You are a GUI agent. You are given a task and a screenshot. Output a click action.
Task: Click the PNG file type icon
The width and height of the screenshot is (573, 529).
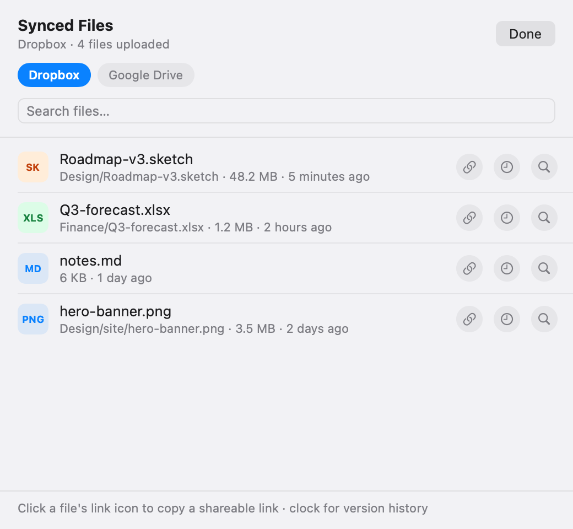pos(33,319)
